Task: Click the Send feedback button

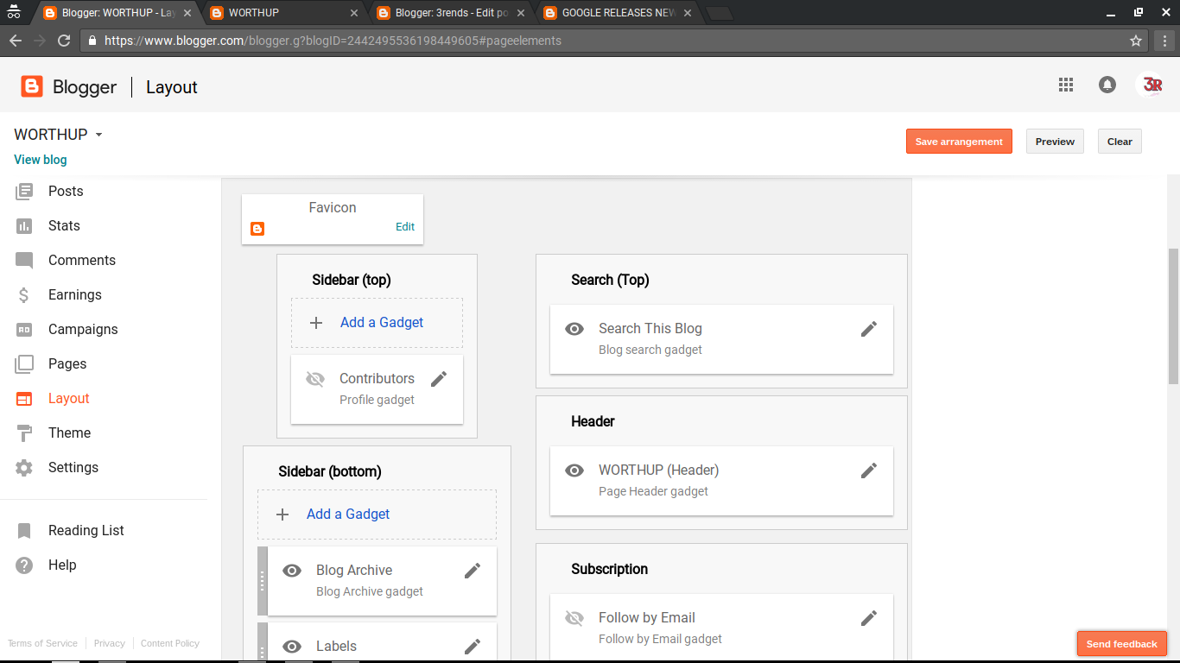Action: point(1121,644)
